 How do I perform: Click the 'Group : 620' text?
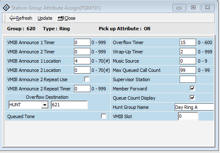pyautogui.click(x=21, y=29)
